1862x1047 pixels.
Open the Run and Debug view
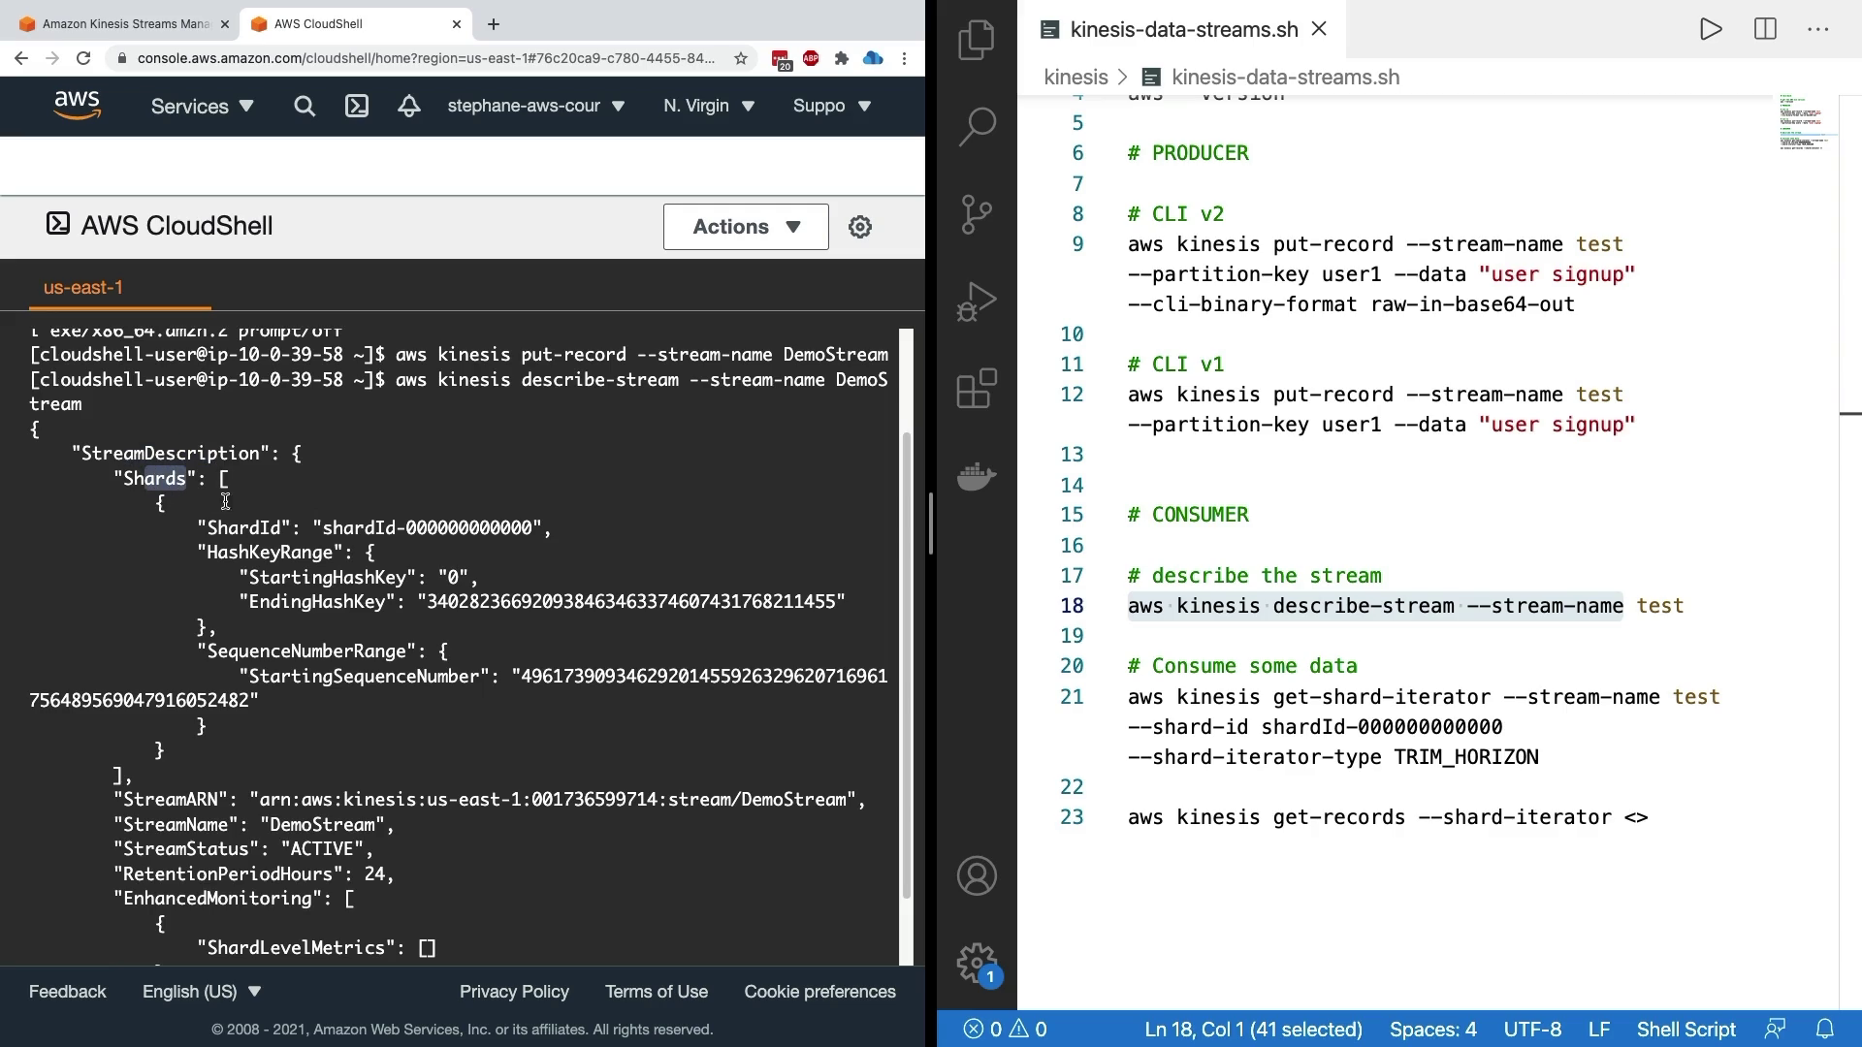click(x=977, y=301)
